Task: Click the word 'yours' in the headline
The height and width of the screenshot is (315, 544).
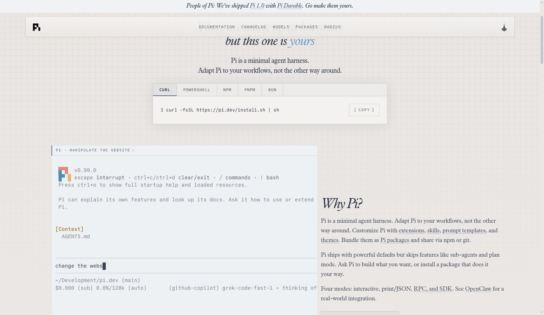Action: [x=302, y=41]
